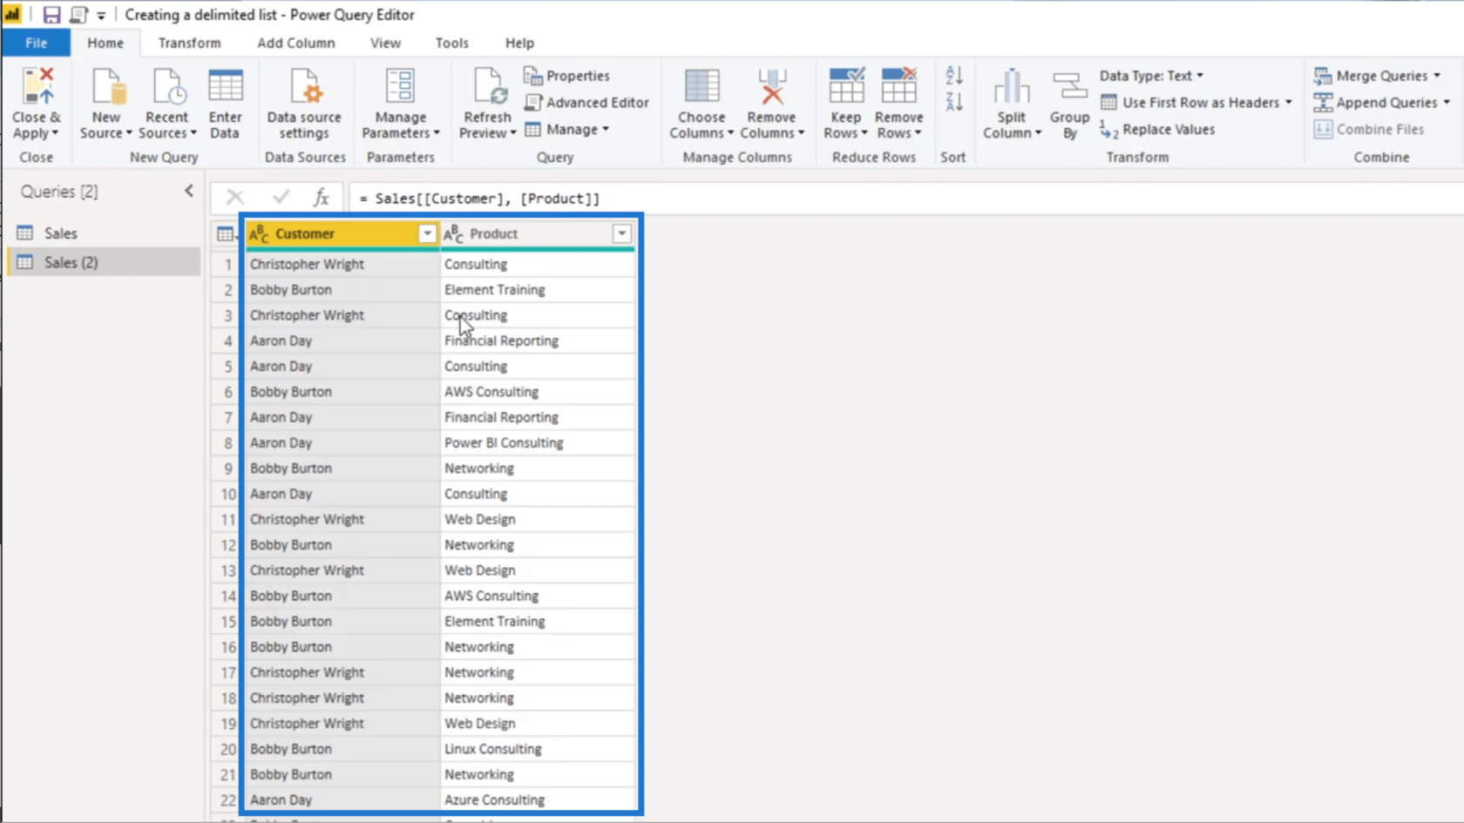Open table menu icon at grid corner
The height and width of the screenshot is (823, 1464).
(226, 233)
